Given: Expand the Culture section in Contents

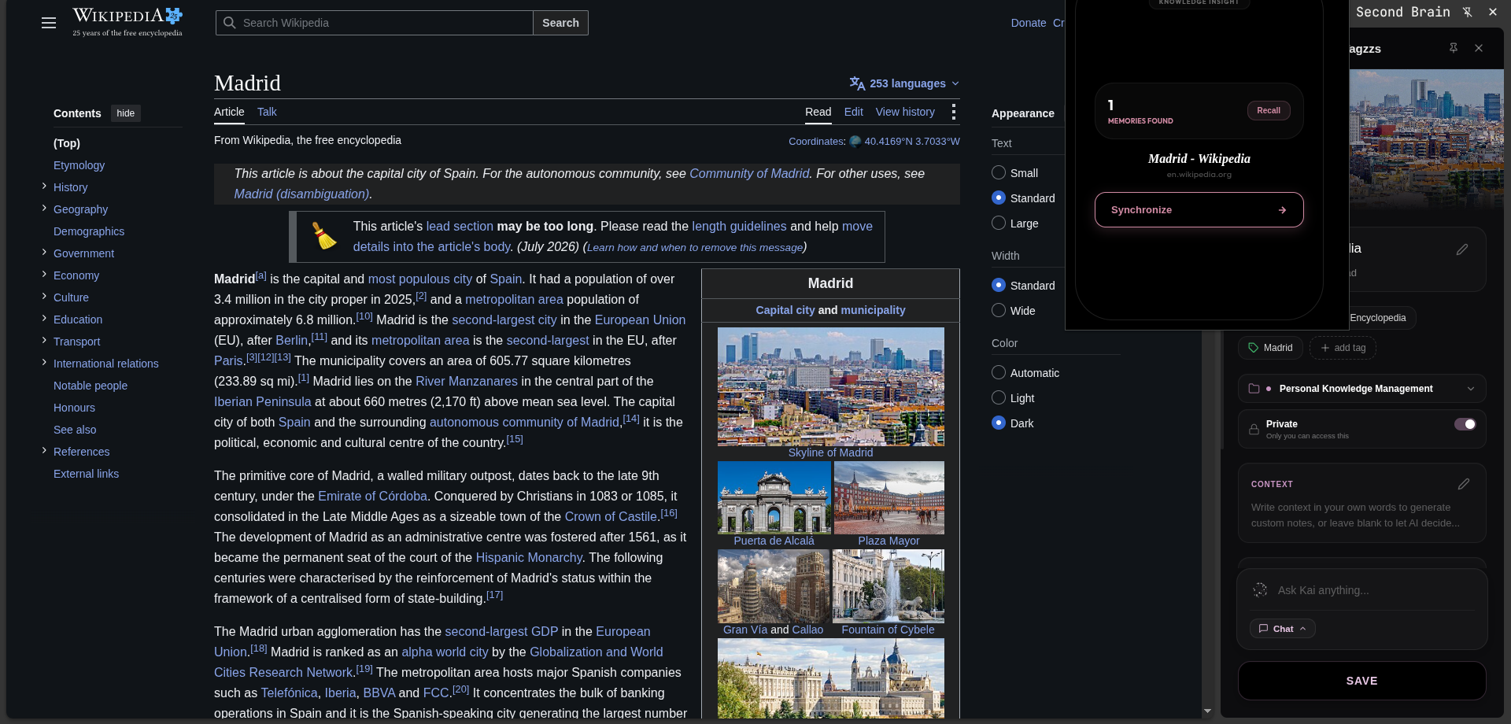Looking at the screenshot, I should tap(44, 297).
